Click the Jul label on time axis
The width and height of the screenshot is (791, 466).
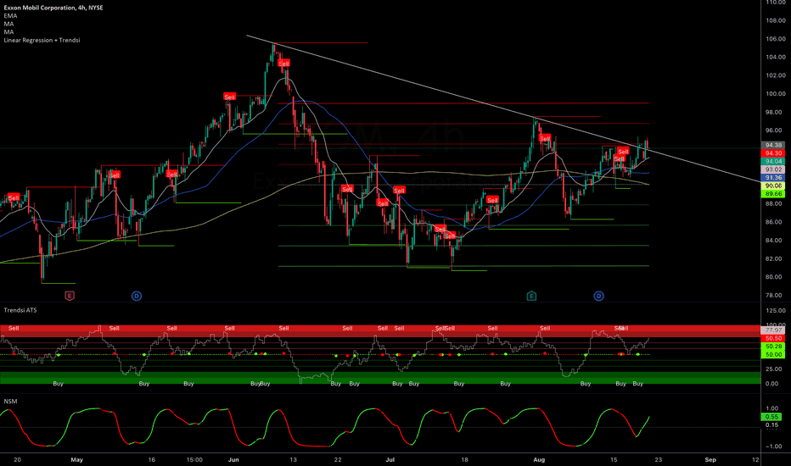[390, 459]
